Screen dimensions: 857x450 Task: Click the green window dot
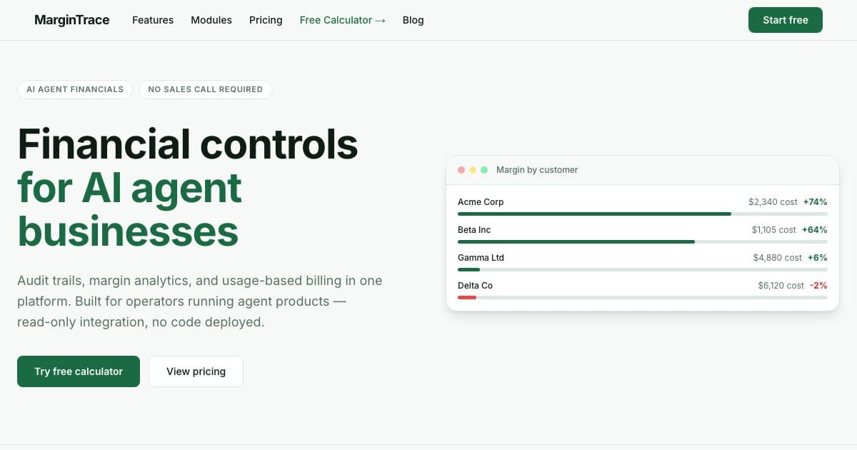click(484, 170)
